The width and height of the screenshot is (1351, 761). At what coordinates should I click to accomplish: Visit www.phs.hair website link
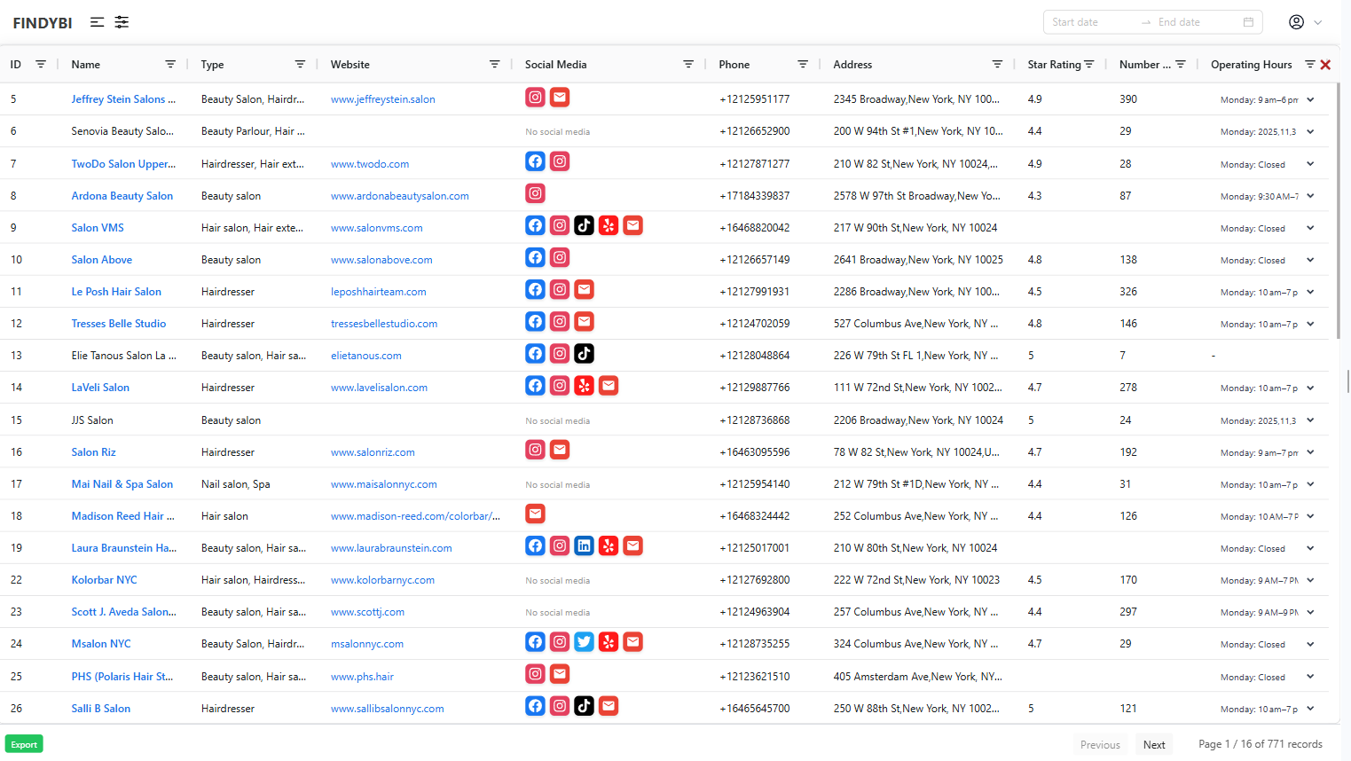[362, 677]
